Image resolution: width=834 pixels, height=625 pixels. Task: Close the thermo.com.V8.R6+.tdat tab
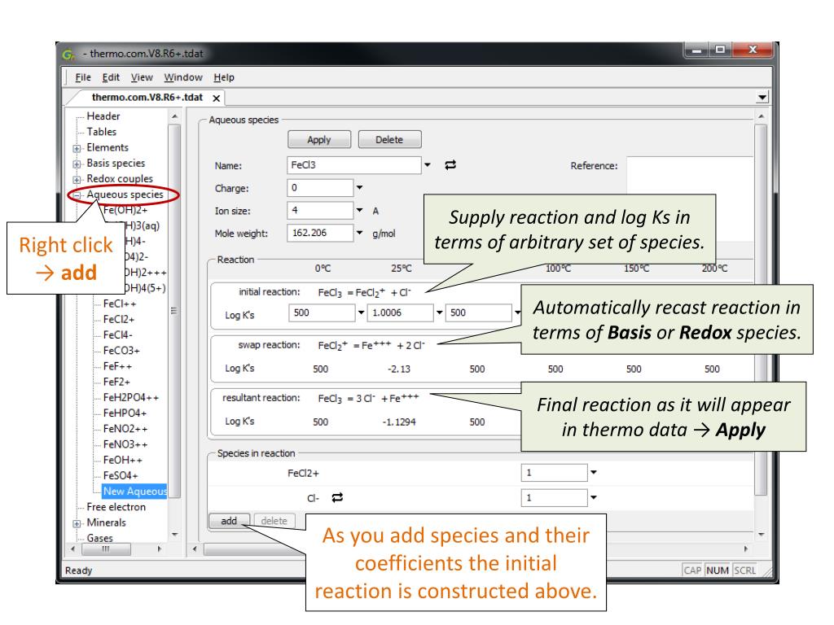click(216, 98)
